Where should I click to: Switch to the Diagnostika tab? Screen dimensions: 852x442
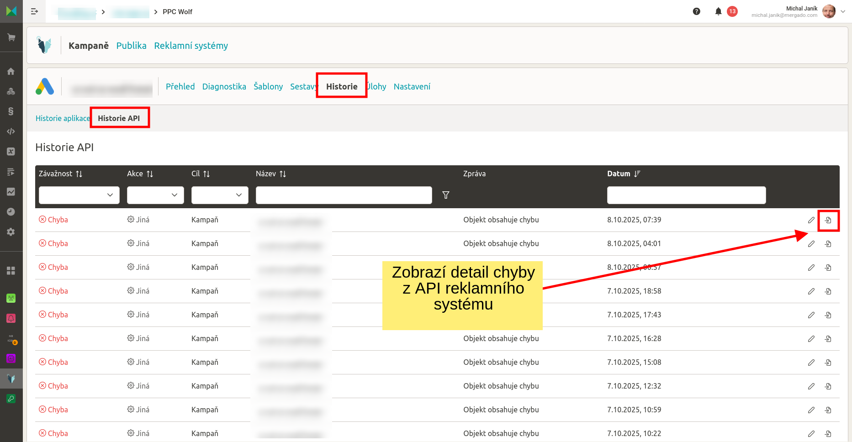[x=224, y=87]
